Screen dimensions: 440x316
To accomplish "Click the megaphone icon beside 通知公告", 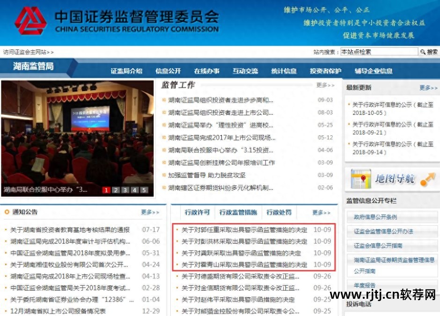I will coord(7,212).
